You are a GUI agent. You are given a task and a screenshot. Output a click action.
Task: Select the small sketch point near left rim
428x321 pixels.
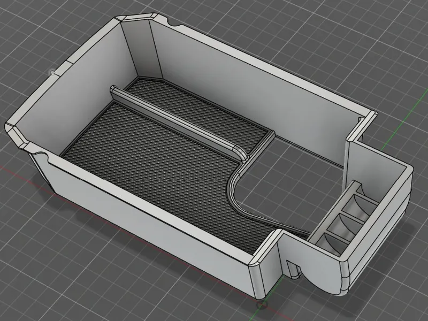pos(52,72)
